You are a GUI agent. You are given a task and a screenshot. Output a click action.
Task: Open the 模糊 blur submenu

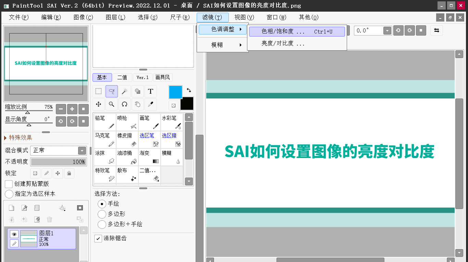(222, 45)
